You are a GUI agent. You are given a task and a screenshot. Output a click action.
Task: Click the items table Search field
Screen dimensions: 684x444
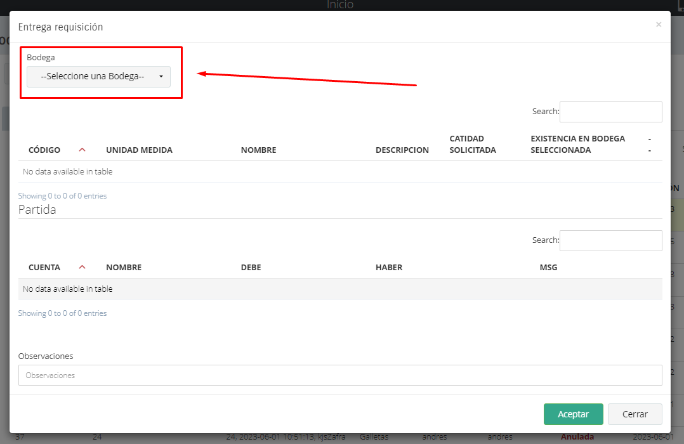[610, 112]
